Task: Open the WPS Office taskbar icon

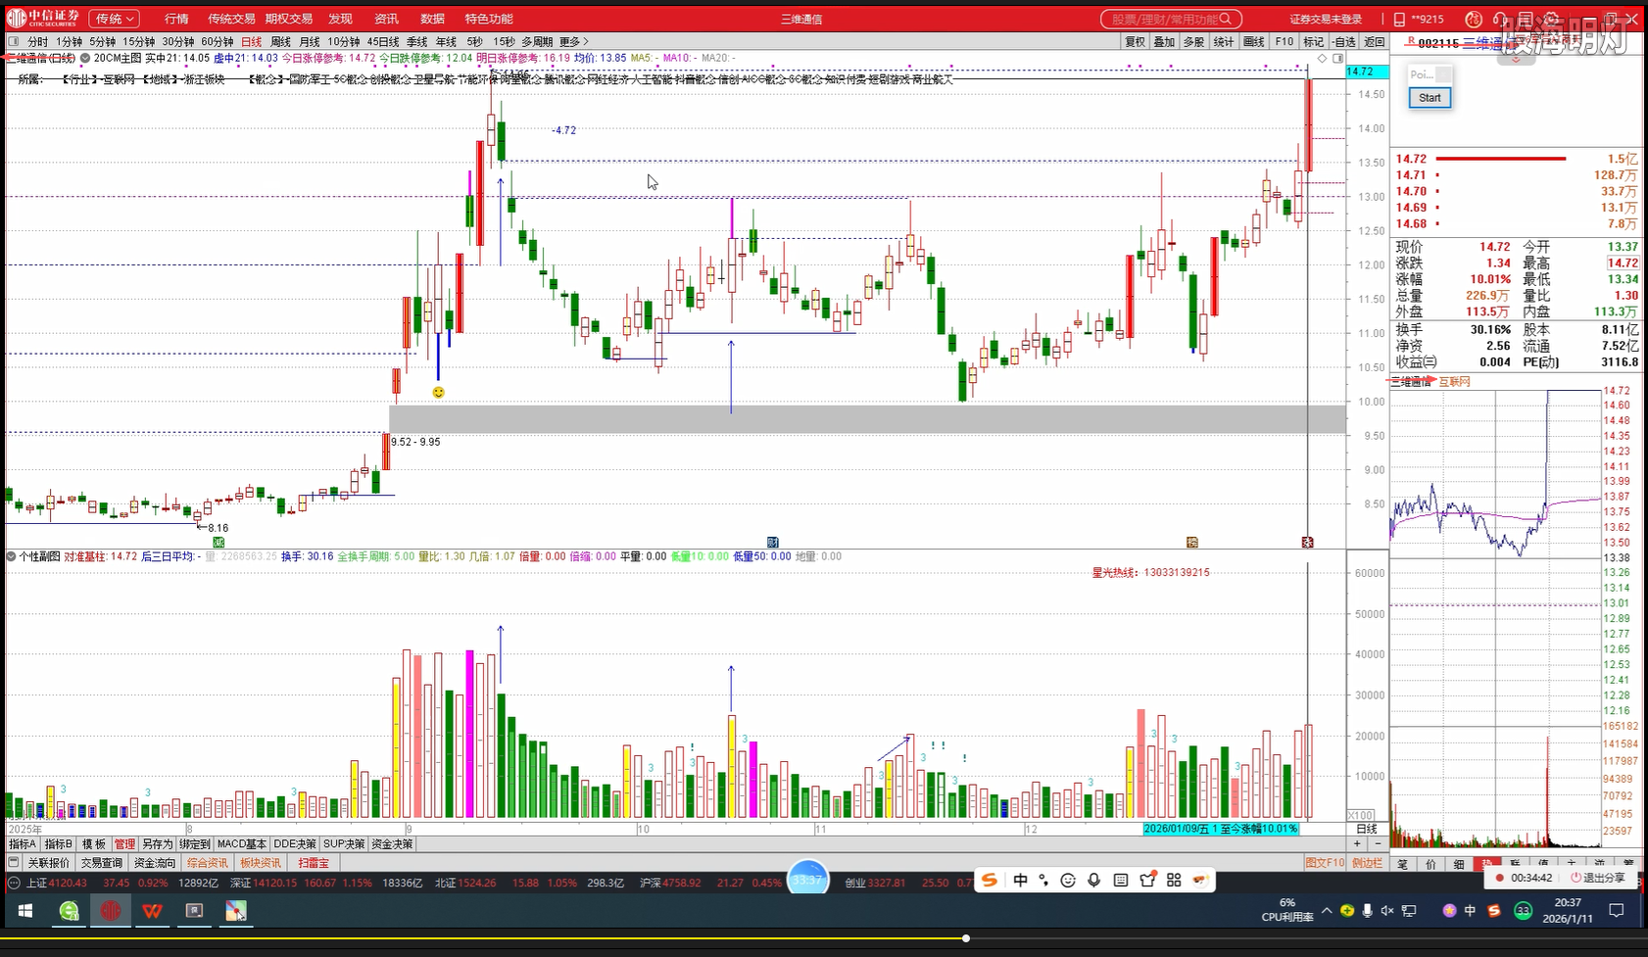Action: pos(152,911)
